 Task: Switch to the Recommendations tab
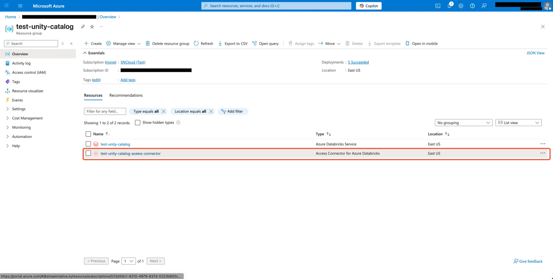pos(126,95)
